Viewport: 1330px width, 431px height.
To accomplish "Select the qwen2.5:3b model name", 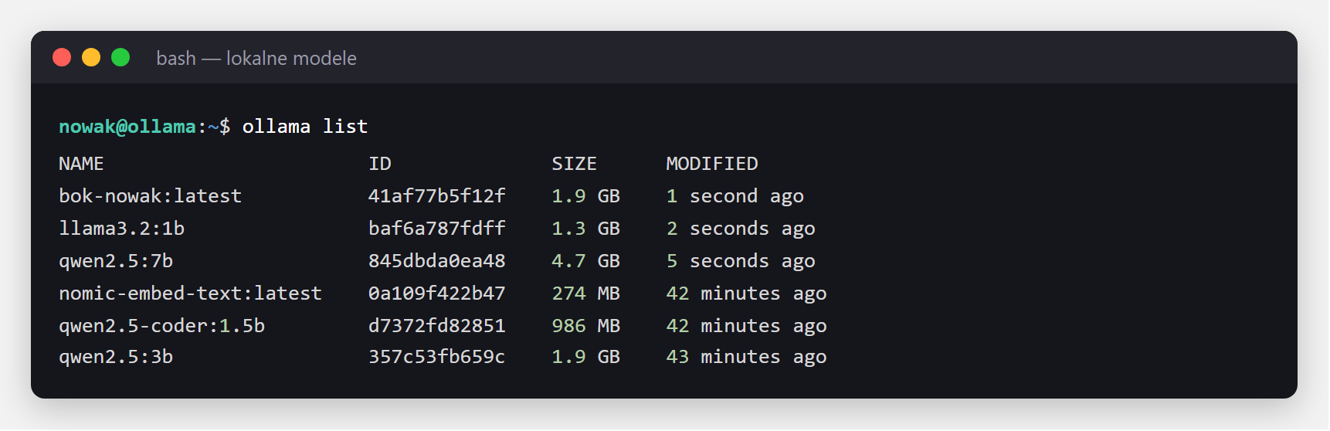I will point(116,357).
